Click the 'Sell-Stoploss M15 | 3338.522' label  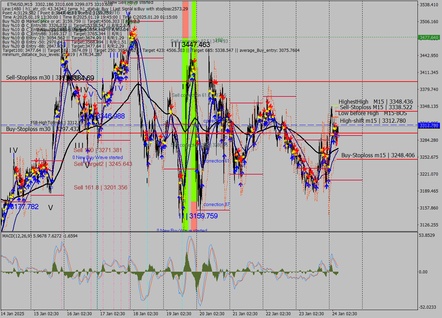[376, 107]
